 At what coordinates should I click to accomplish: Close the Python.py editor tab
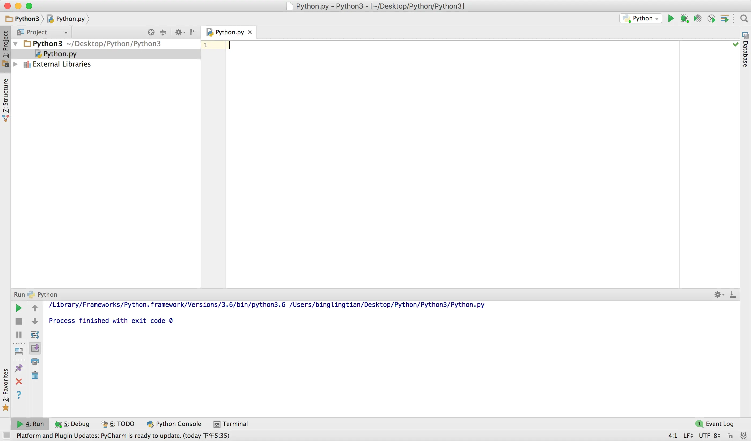250,32
